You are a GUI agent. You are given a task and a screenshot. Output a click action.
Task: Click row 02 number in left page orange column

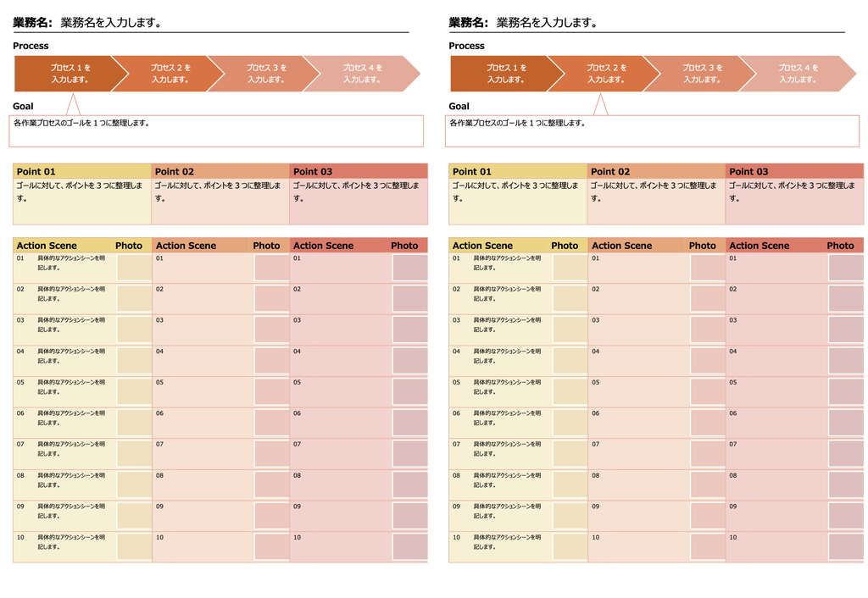pos(159,290)
